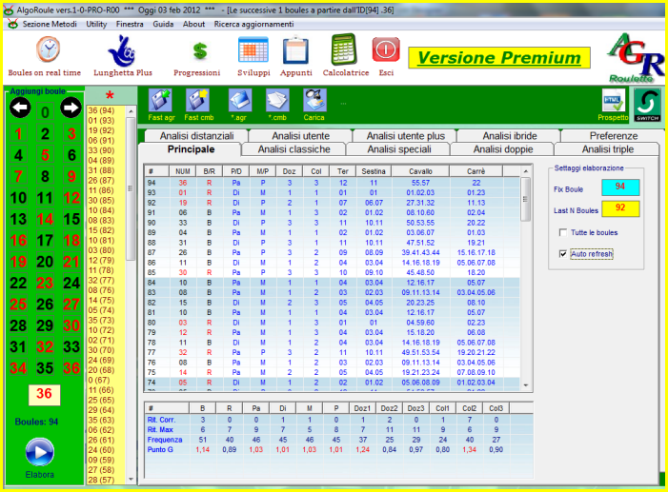The width and height of the screenshot is (668, 492).
Task: Click the AGR Roulette logo
Action: (636, 58)
